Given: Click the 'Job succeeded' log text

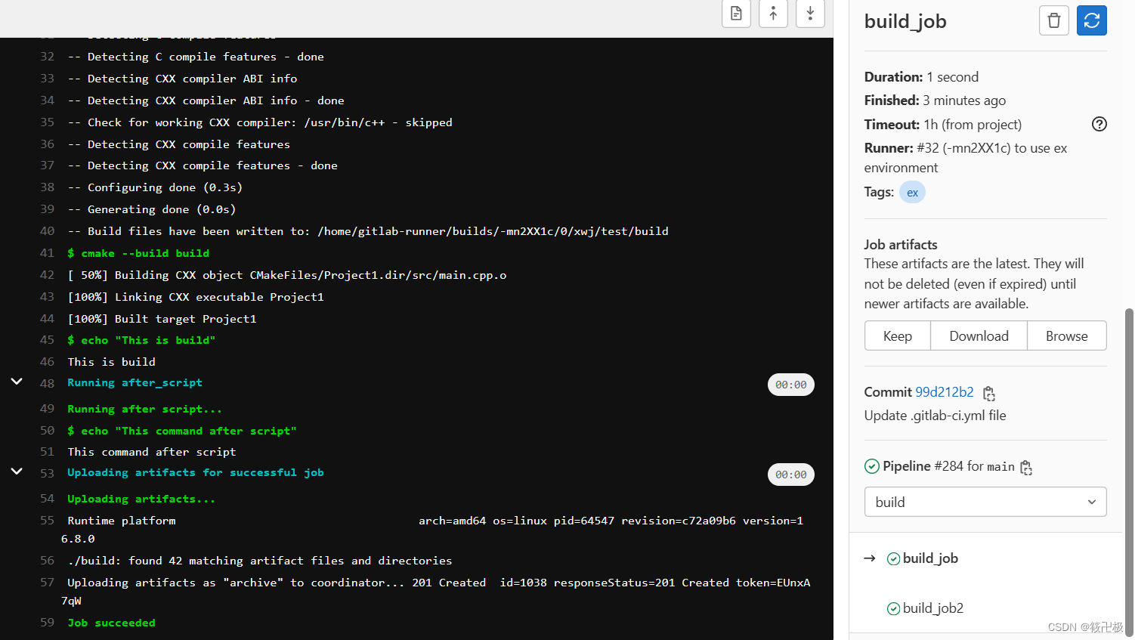Looking at the screenshot, I should tap(111, 623).
